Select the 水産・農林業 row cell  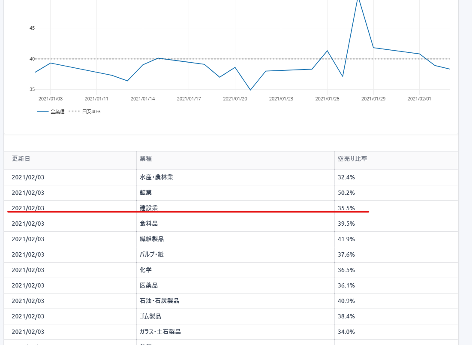coord(156,177)
